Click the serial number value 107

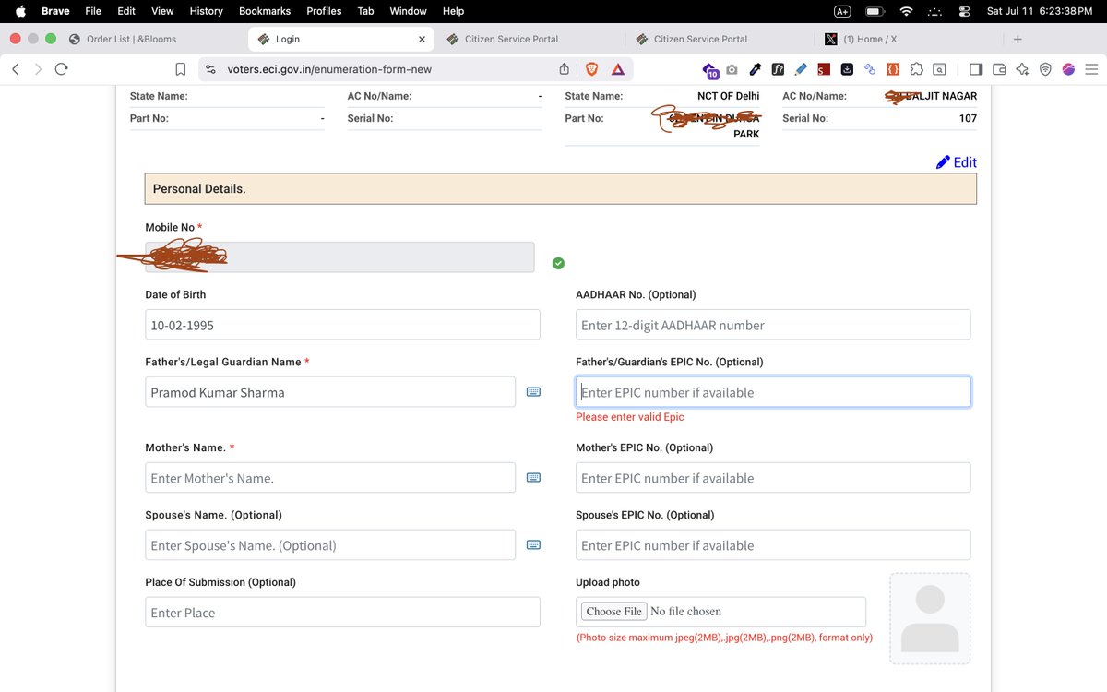[x=968, y=118]
